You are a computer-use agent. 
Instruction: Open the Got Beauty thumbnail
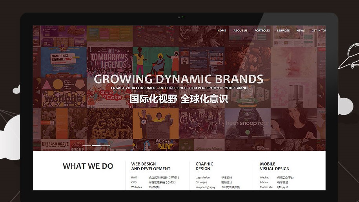pos(110,123)
